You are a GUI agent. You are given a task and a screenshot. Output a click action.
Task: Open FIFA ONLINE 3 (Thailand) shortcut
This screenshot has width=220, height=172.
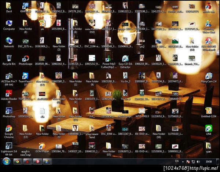click(x=209, y=44)
